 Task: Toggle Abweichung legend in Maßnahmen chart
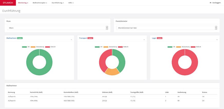tap(38, 47)
